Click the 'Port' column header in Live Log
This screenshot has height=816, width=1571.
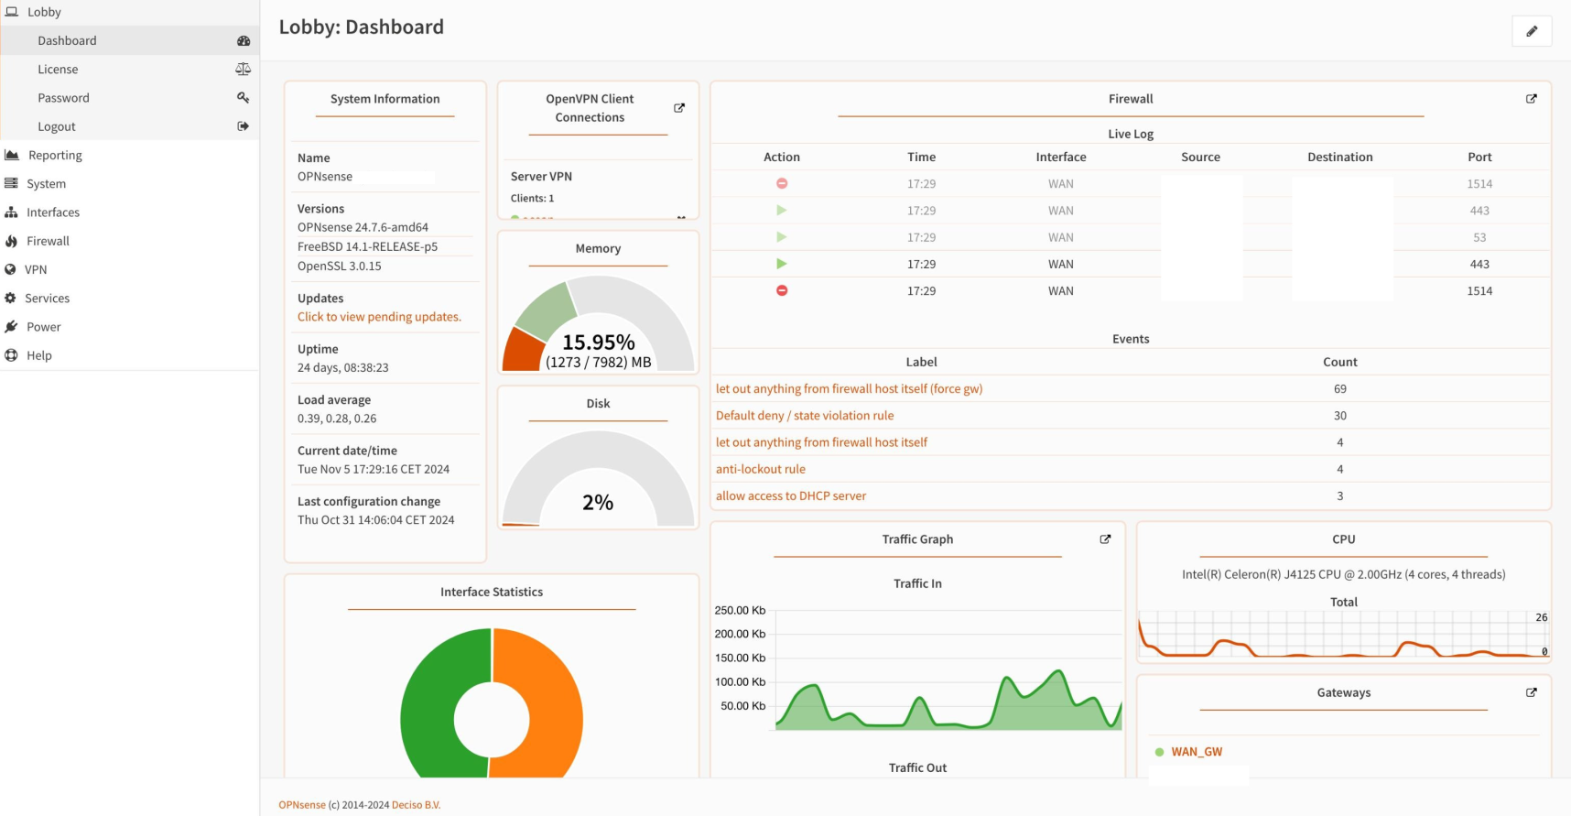pyautogui.click(x=1479, y=157)
